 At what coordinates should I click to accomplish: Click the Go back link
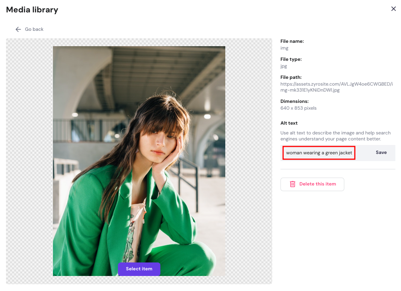click(x=34, y=29)
